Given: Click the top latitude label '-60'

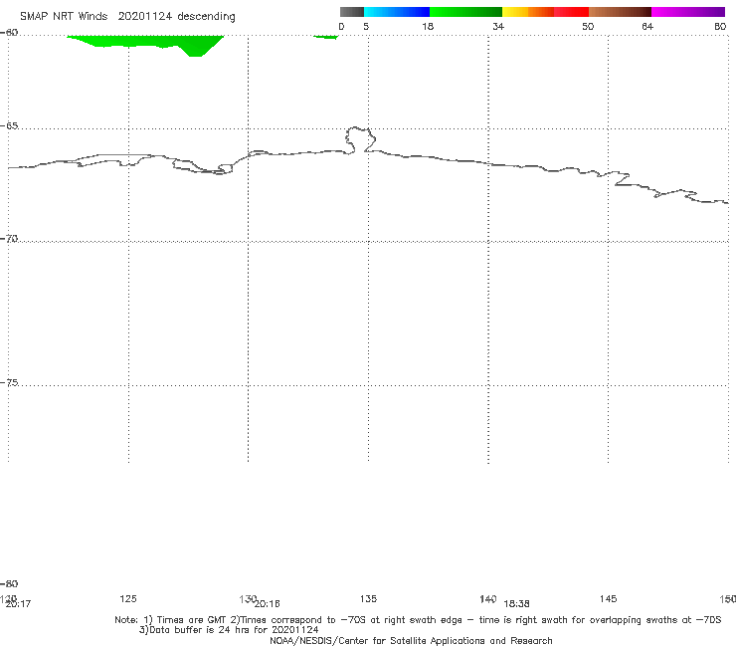Looking at the screenshot, I should [9, 32].
